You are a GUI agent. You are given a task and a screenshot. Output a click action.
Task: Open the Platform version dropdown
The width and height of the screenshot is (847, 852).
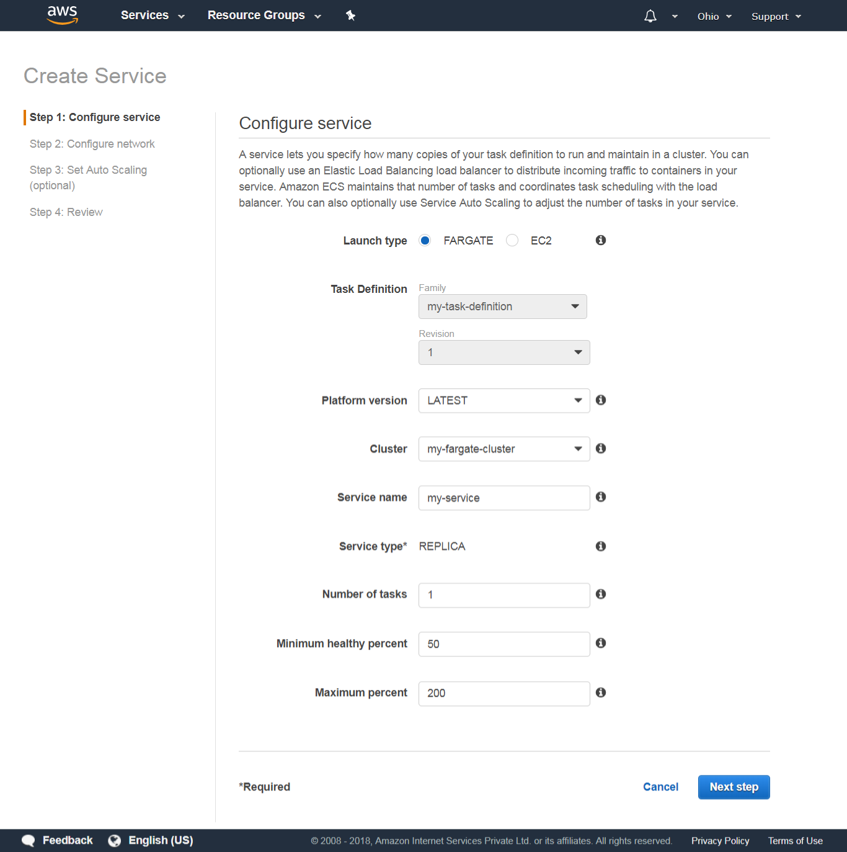pos(504,401)
